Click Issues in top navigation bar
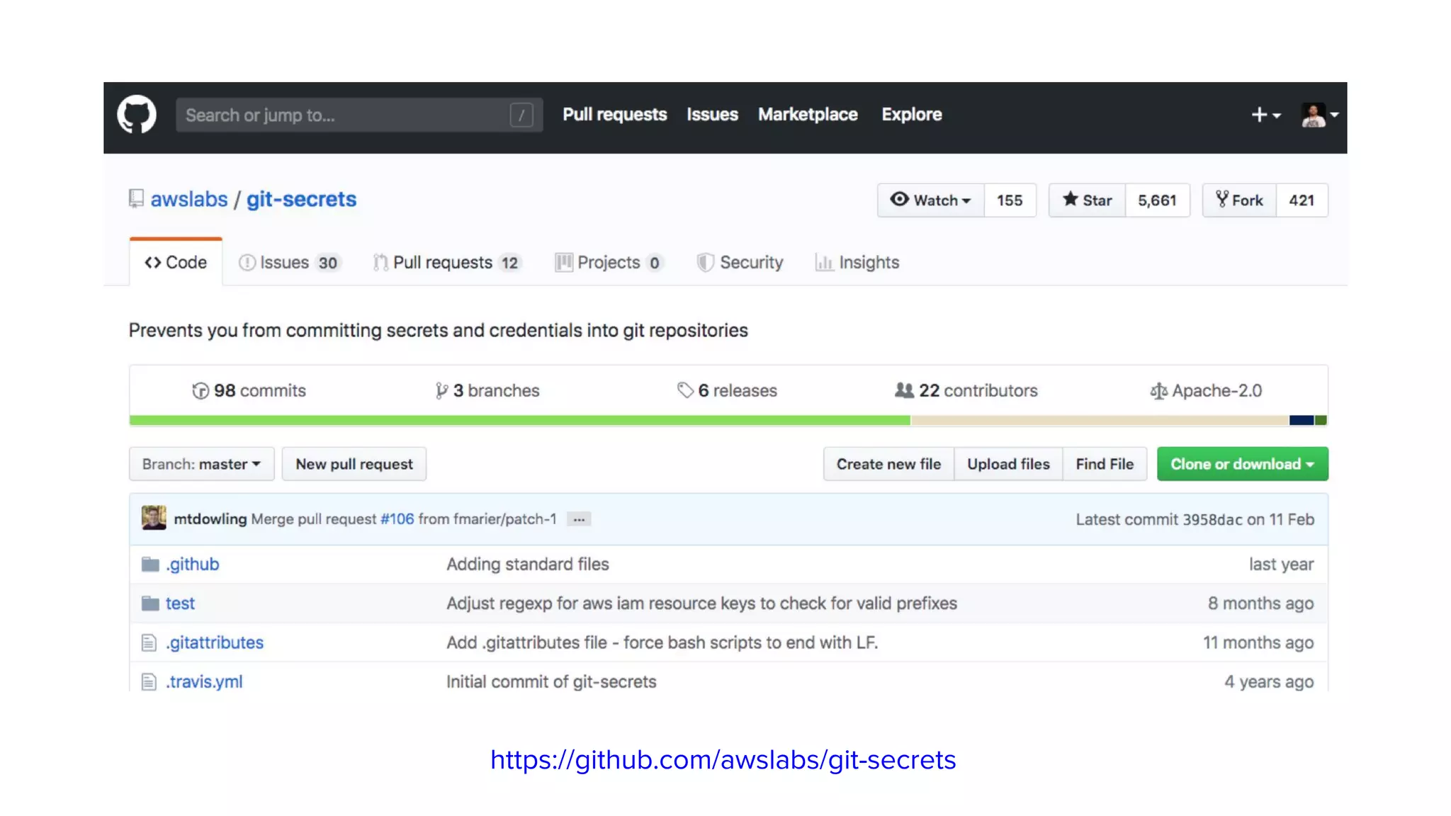 coord(712,115)
